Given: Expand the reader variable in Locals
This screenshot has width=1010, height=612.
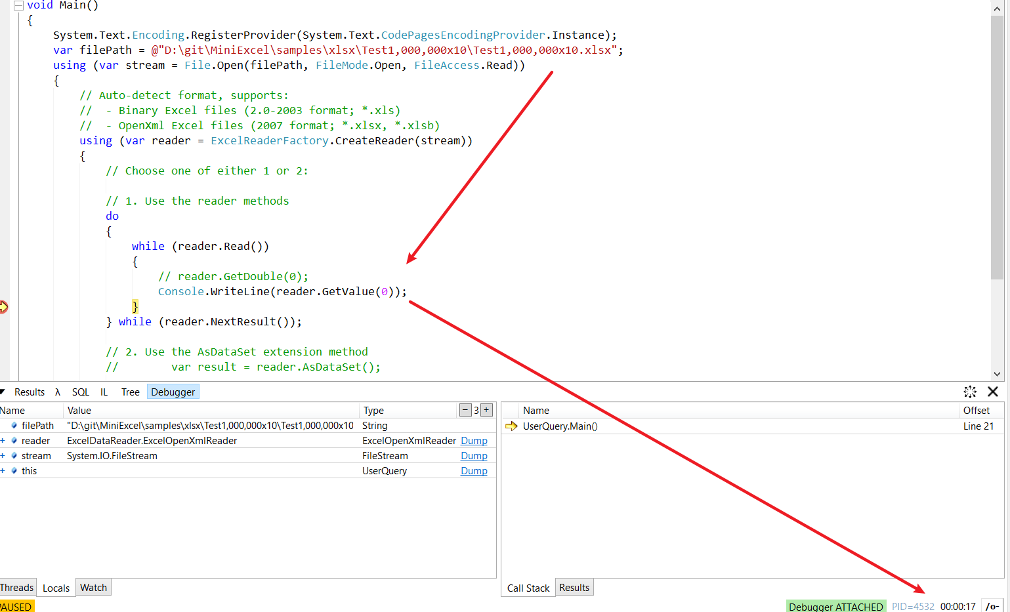Looking at the screenshot, I should [x=4, y=440].
